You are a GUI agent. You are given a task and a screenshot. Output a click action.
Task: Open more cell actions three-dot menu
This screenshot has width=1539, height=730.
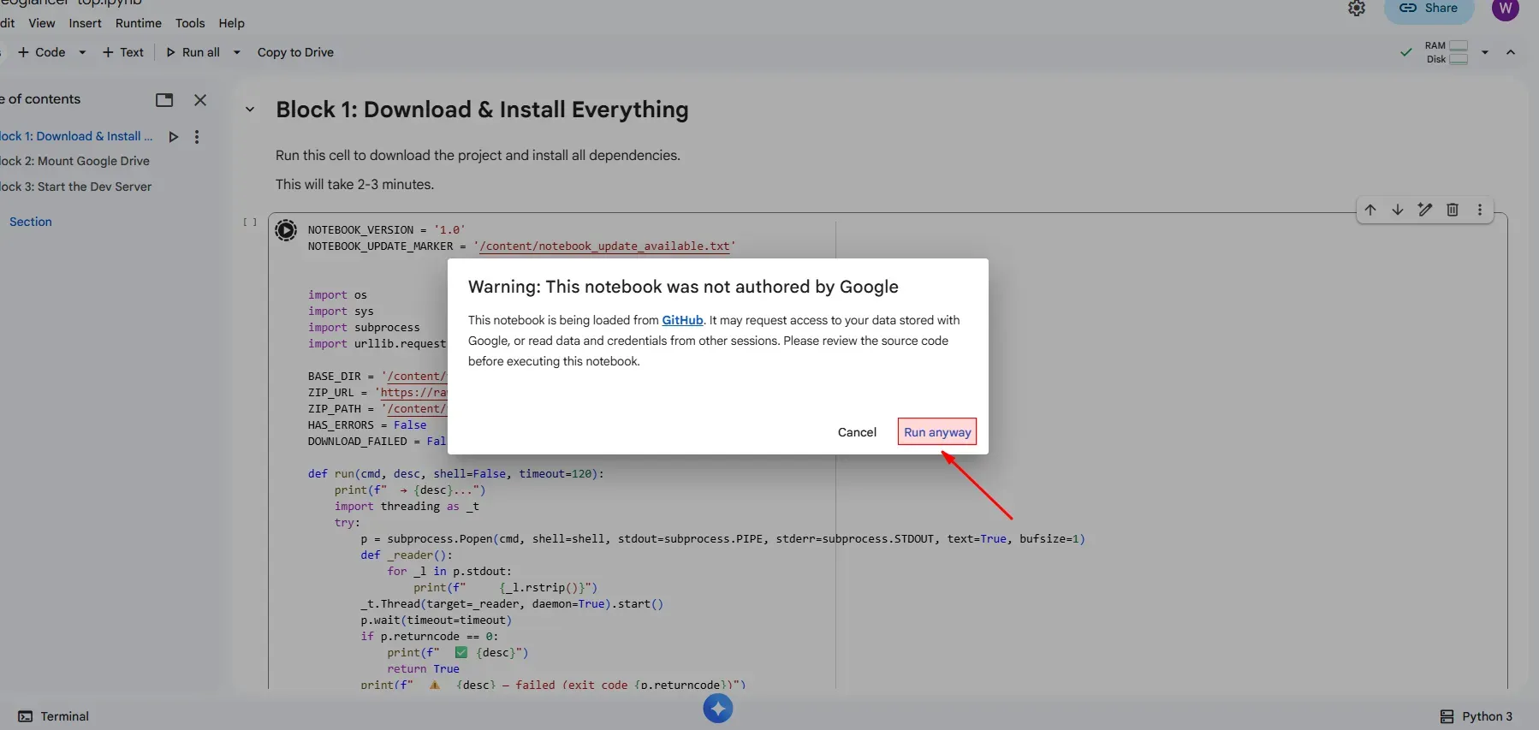(x=1480, y=210)
